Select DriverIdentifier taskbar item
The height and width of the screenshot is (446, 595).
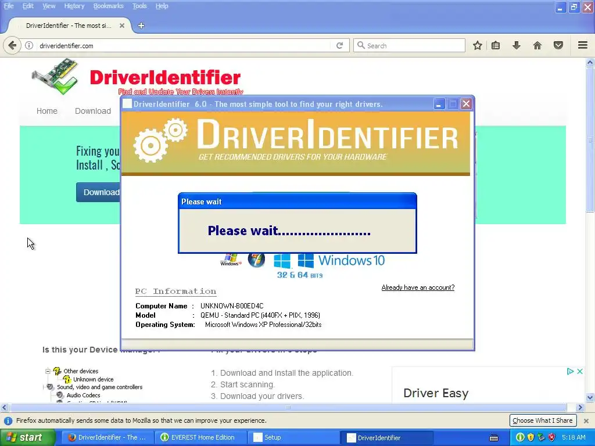(386, 438)
